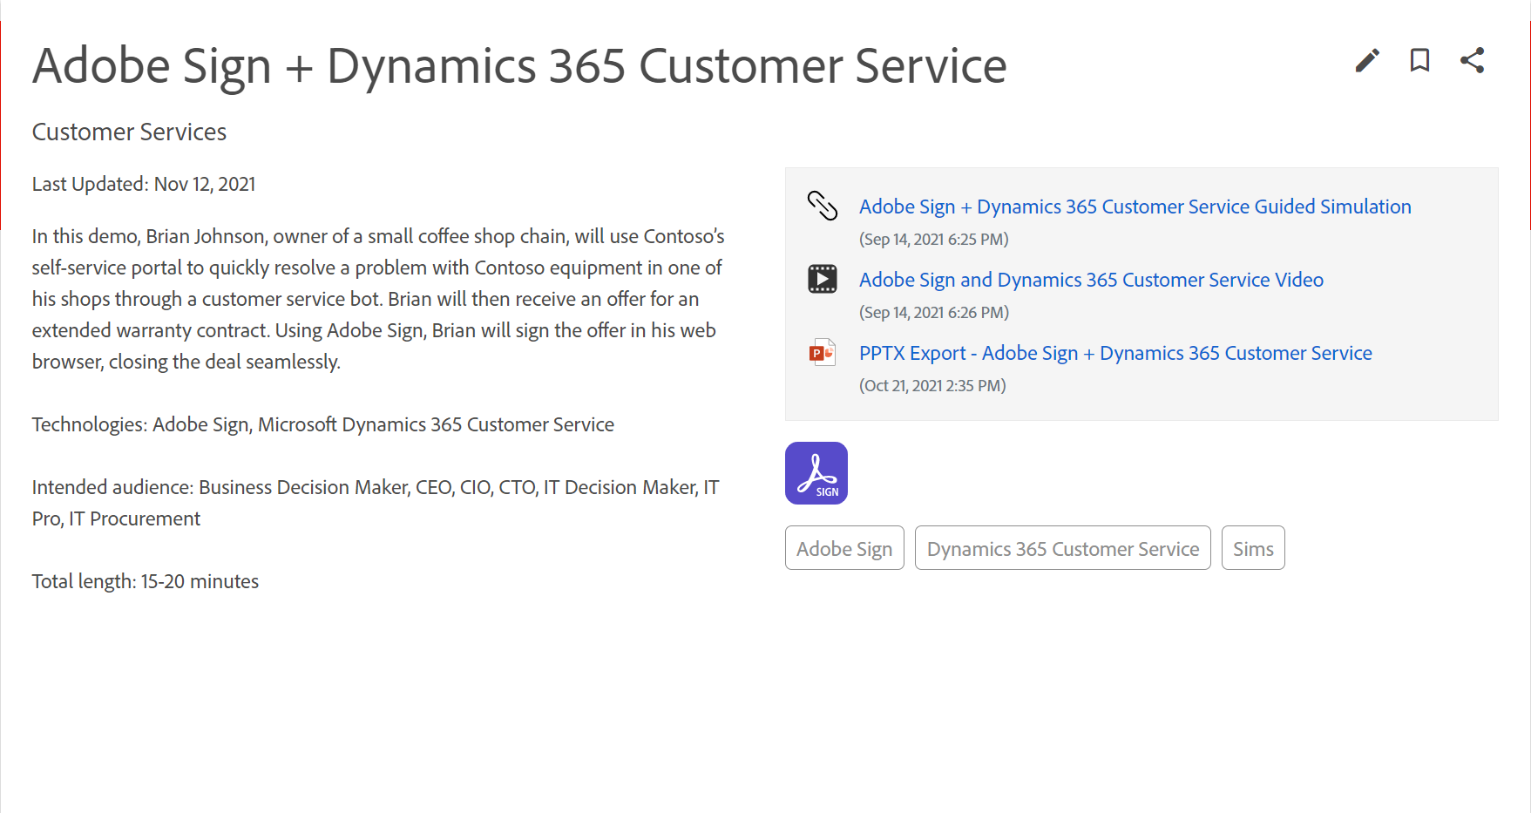Click the Technologies: Adobe Sign line
This screenshot has height=813, width=1531.
coord(323,424)
